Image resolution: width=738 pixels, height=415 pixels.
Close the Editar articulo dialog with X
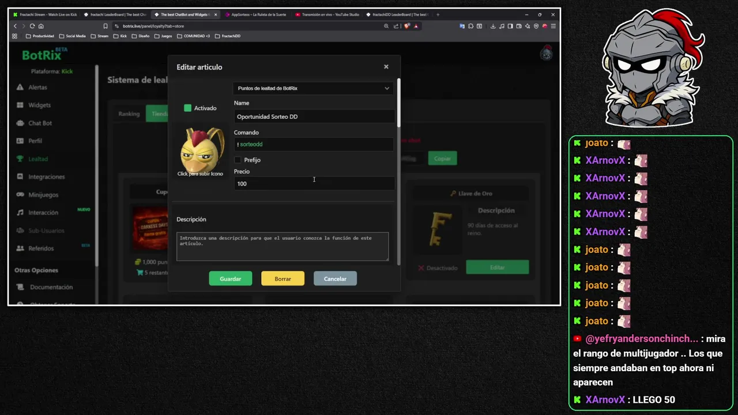click(x=386, y=67)
